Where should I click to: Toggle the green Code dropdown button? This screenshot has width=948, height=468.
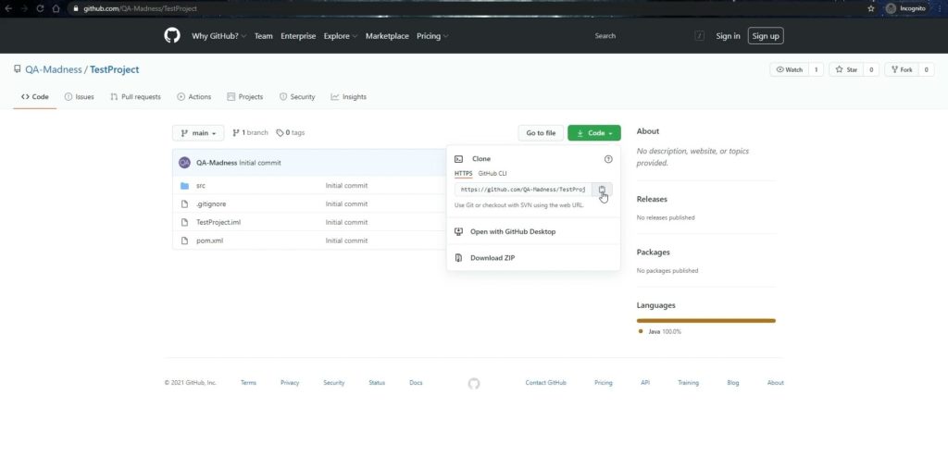(594, 133)
